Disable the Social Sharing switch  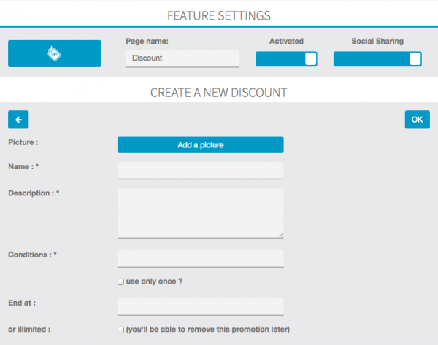click(x=377, y=59)
